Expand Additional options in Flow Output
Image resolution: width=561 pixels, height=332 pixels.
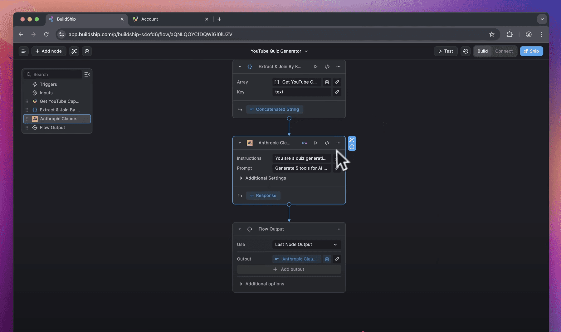tap(262, 284)
